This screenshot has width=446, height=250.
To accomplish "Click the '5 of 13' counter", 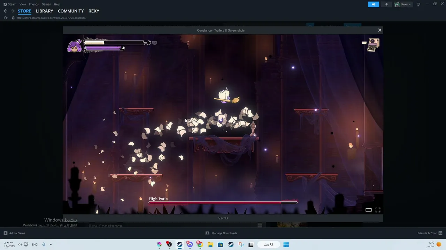I will point(223,218).
